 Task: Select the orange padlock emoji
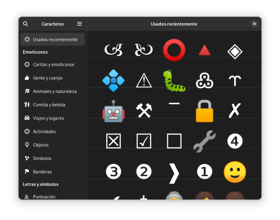(204, 110)
